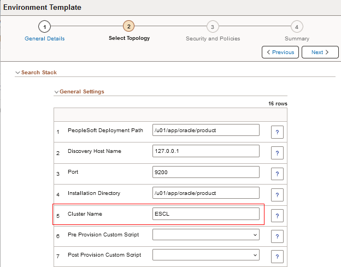Open Post Provision Custom Script dropdown
Viewport: 341px width, 267px height.
click(205, 255)
